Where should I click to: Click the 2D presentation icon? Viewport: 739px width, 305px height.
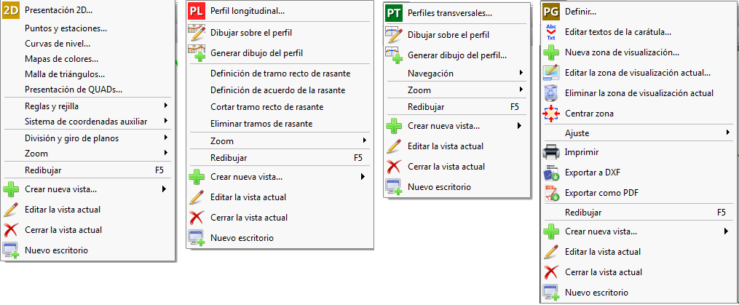point(11,10)
